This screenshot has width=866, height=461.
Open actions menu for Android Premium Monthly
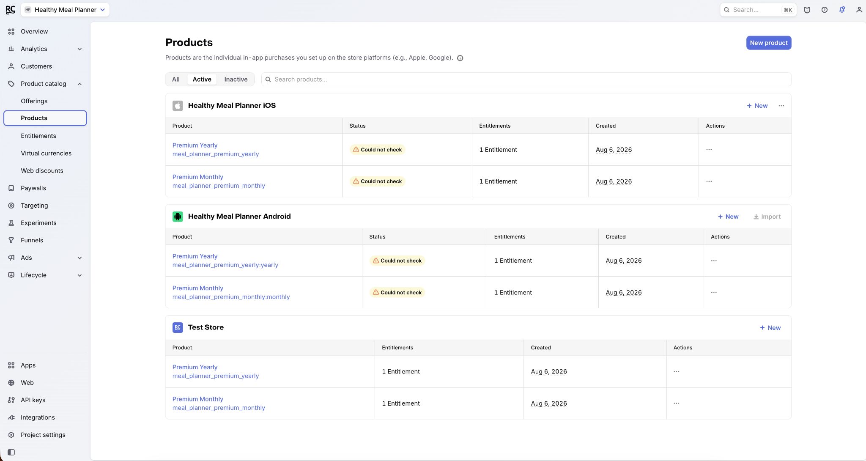(x=714, y=292)
